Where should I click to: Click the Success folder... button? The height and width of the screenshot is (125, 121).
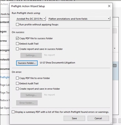[27, 63]
